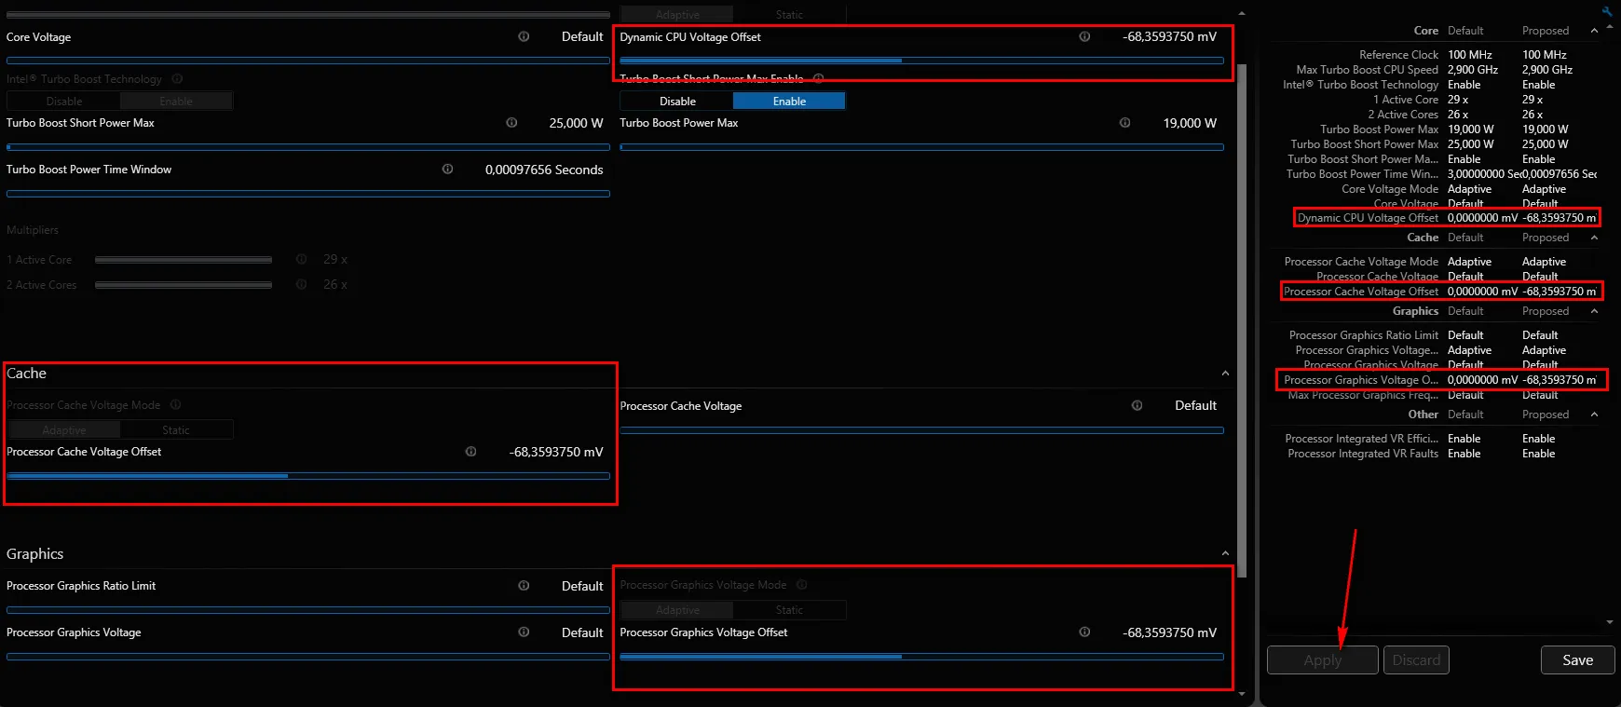Disable Turbo Boost Short Power Max

coord(677,101)
